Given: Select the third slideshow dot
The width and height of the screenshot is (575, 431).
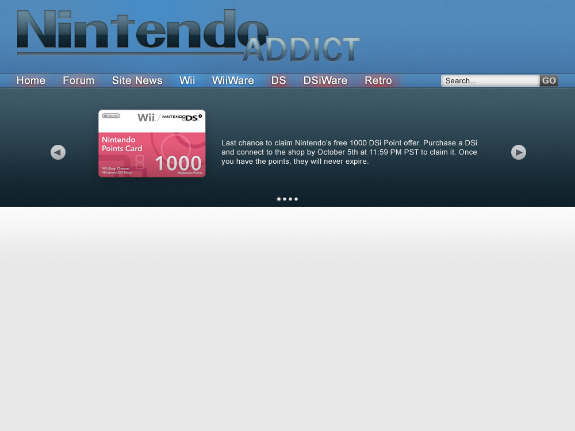Looking at the screenshot, I should coord(290,199).
